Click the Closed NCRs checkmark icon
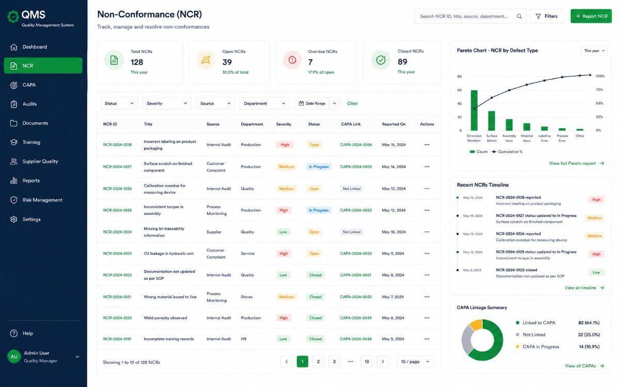Viewport: 619px width, 387px height. pos(381,60)
